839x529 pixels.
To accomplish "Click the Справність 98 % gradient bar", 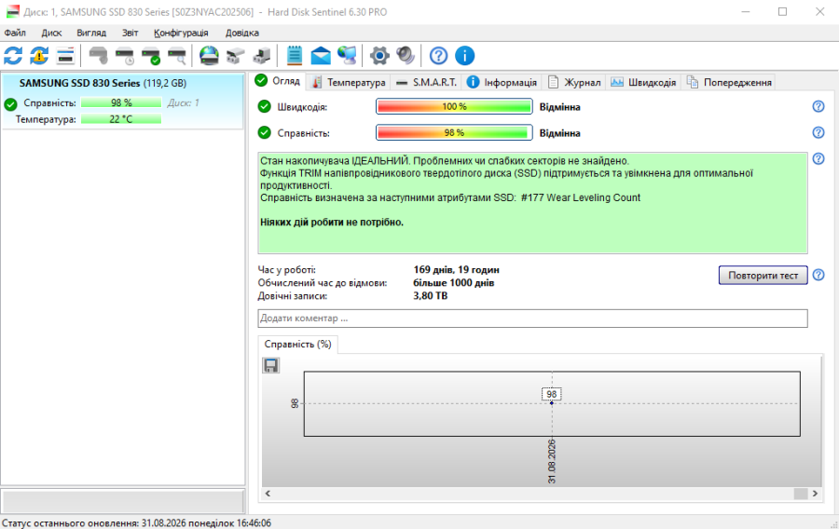I will tap(454, 132).
